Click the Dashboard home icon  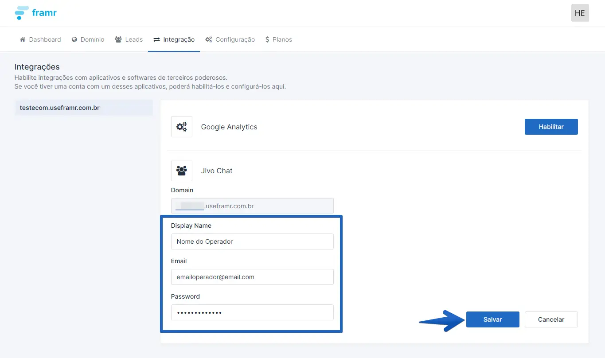pos(23,39)
